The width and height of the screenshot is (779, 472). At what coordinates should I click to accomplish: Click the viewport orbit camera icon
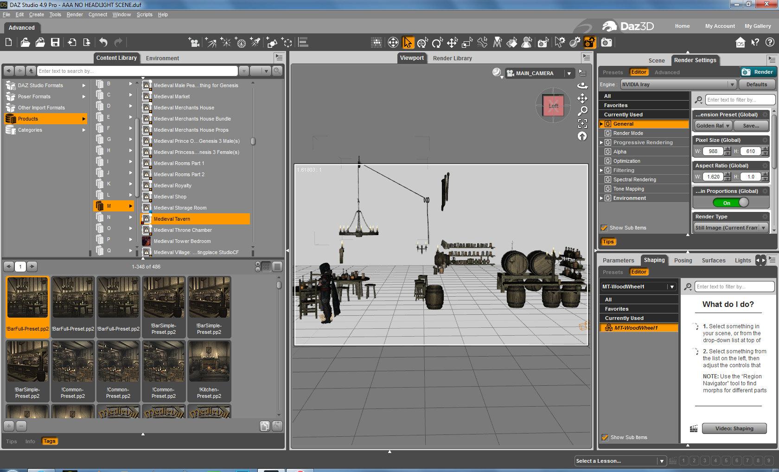point(582,86)
